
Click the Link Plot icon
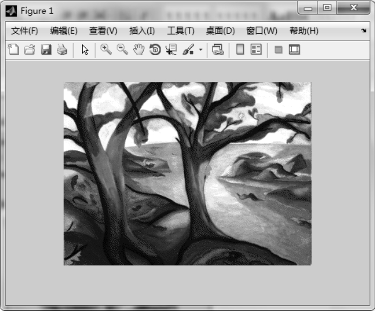218,50
